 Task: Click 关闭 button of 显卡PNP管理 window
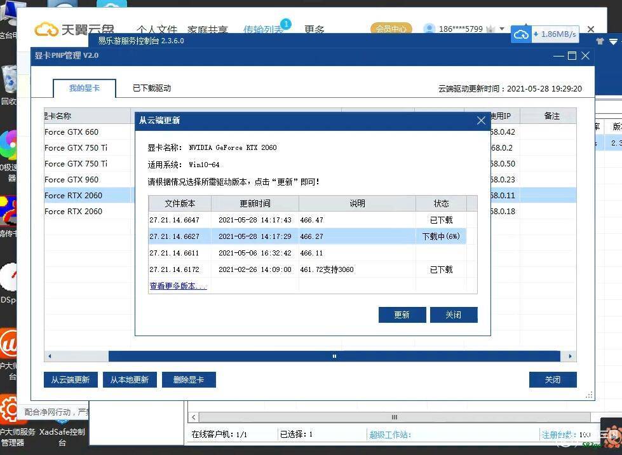click(x=553, y=379)
